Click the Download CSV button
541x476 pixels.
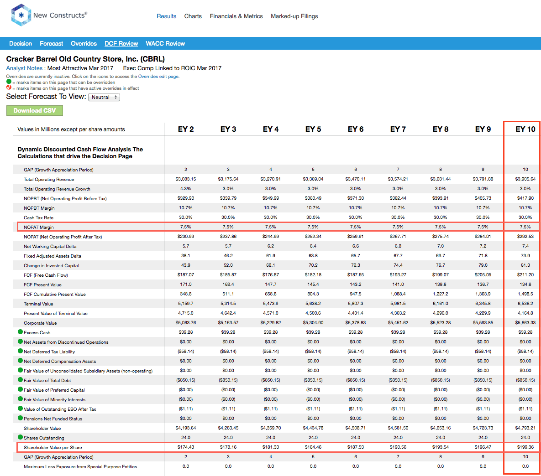pyautogui.click(x=35, y=111)
